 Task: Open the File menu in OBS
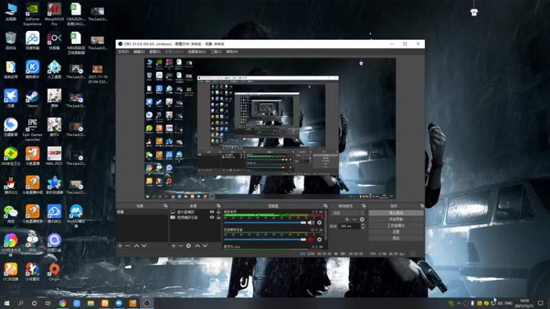[123, 52]
